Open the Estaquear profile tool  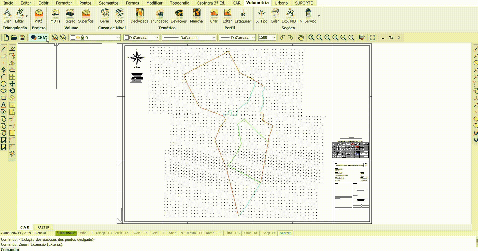(x=242, y=15)
